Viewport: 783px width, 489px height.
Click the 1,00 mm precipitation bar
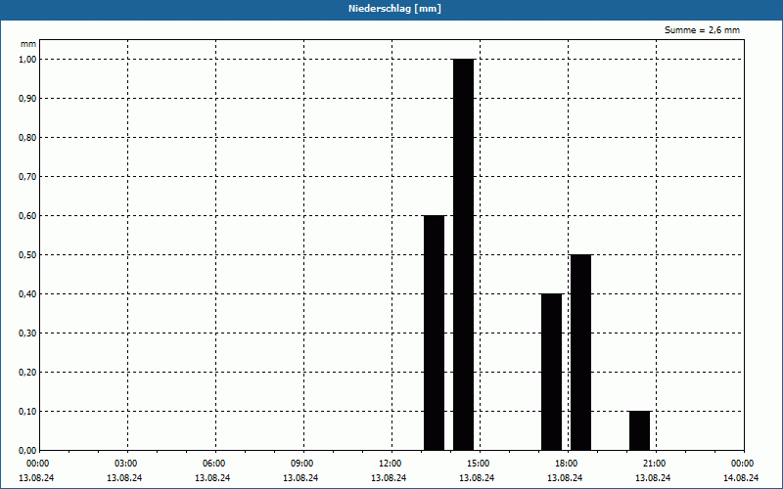point(463,254)
